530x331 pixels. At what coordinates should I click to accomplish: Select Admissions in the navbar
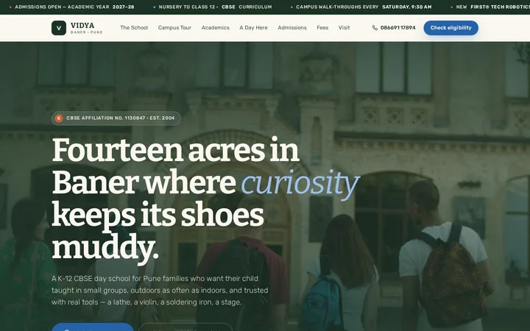coord(292,28)
